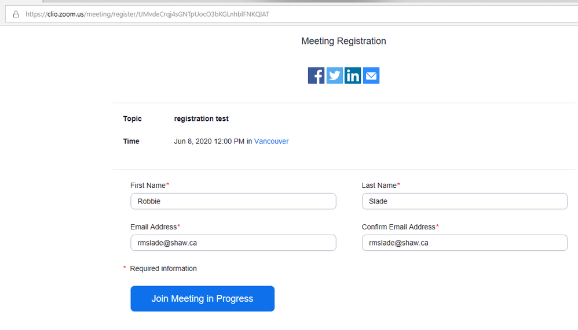Screen dimensions: 578x330
Task: Click the Jun 8, 2020 meeting date text
Action: (x=208, y=142)
